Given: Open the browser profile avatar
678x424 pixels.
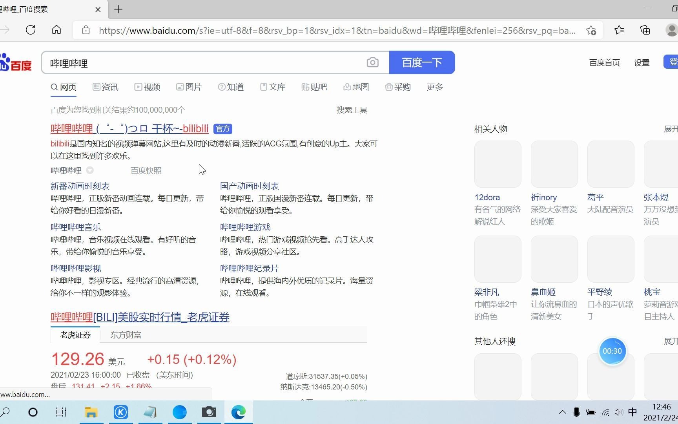Looking at the screenshot, I should pos(672,30).
